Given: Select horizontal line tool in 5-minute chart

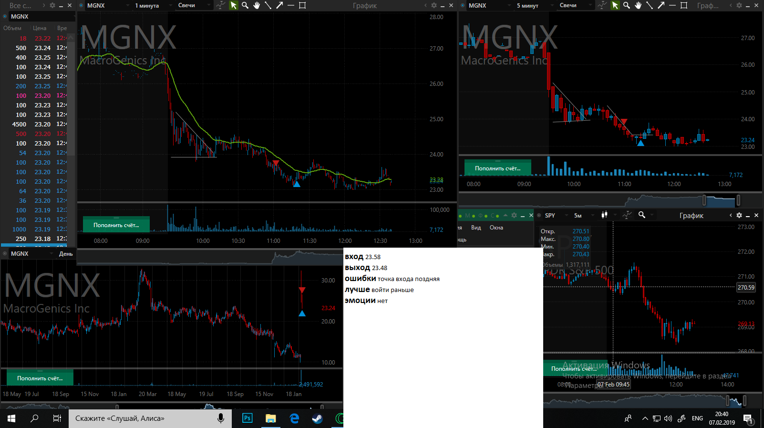Looking at the screenshot, I should pyautogui.click(x=672, y=5).
